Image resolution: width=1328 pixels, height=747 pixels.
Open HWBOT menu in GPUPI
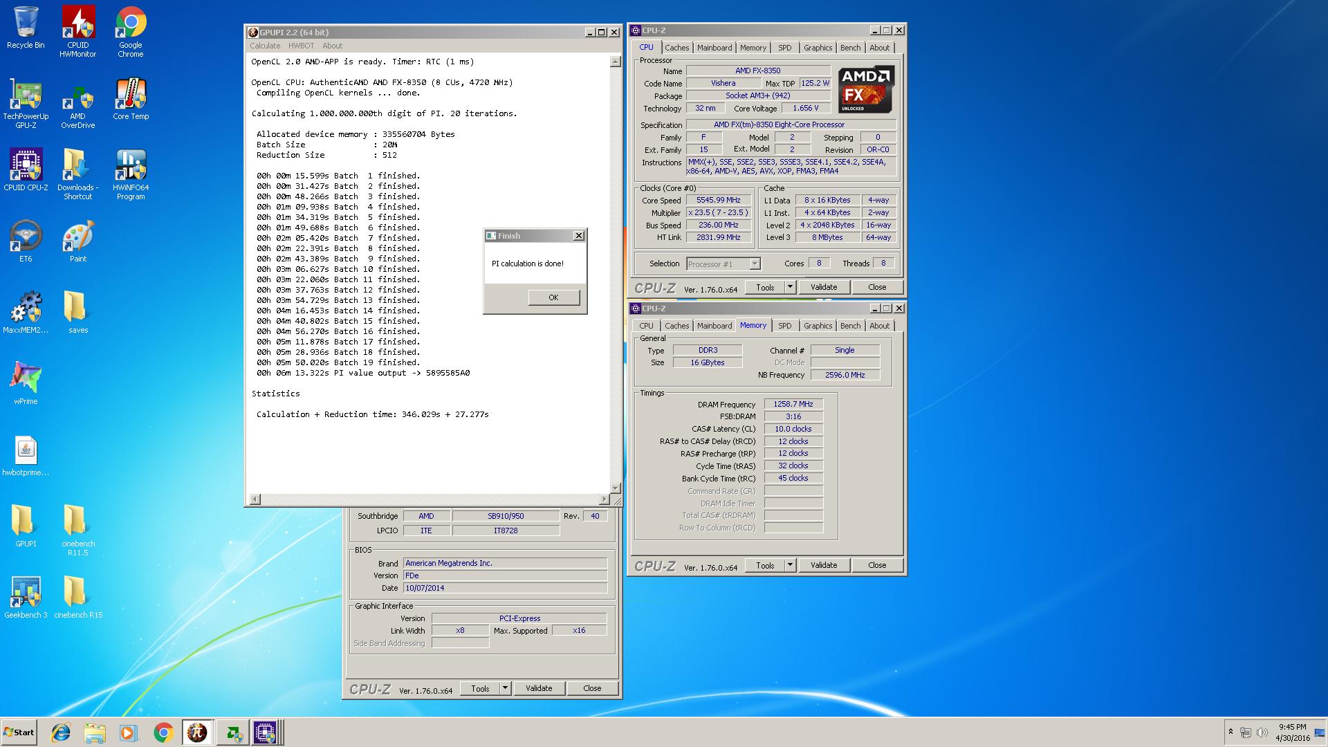coord(301,46)
